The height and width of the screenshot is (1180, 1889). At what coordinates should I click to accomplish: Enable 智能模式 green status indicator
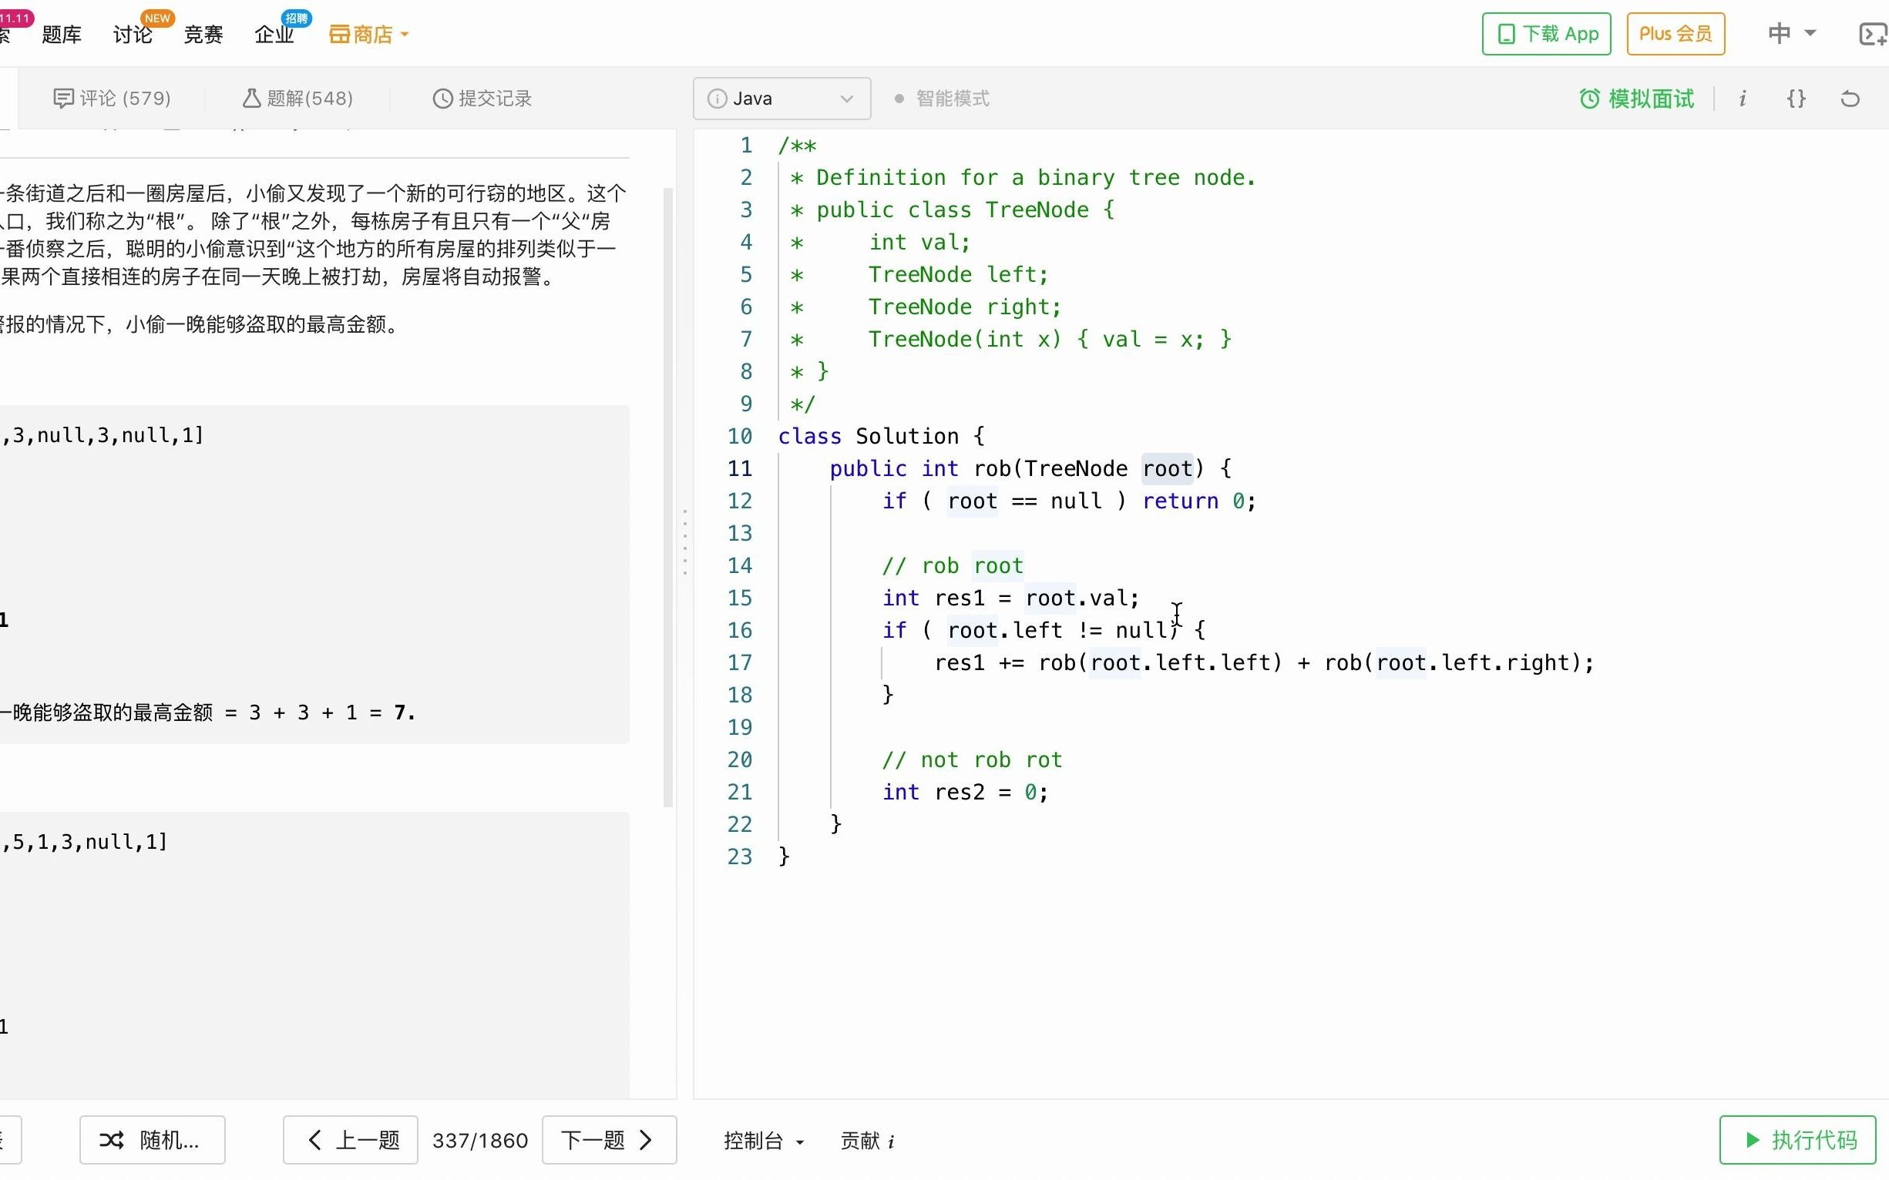[898, 98]
